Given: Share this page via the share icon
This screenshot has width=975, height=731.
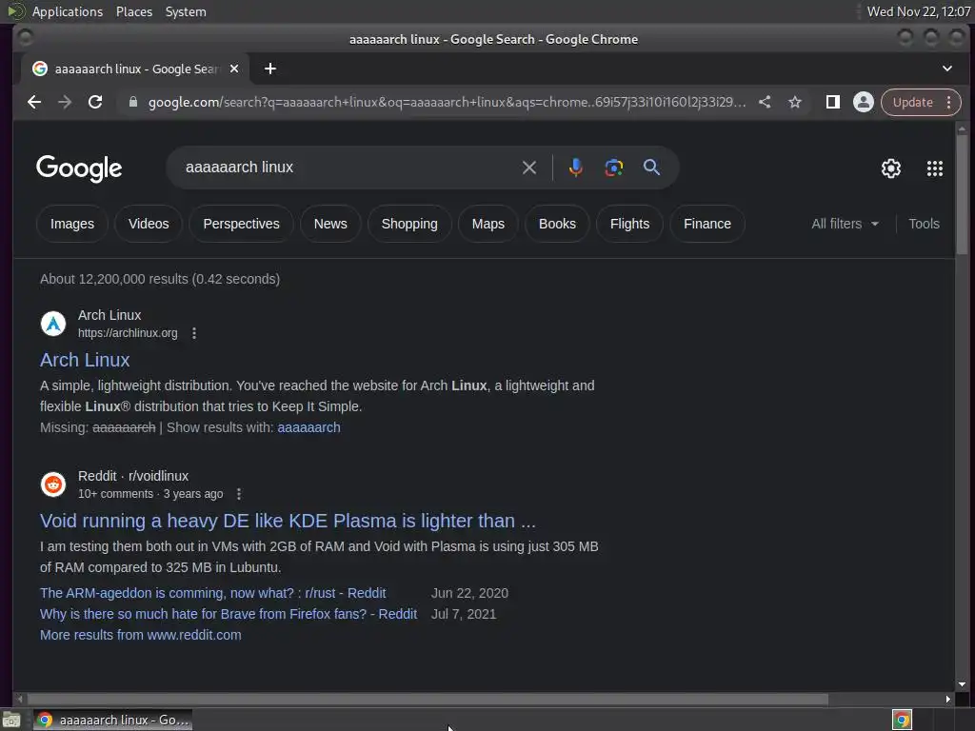Looking at the screenshot, I should tap(765, 102).
